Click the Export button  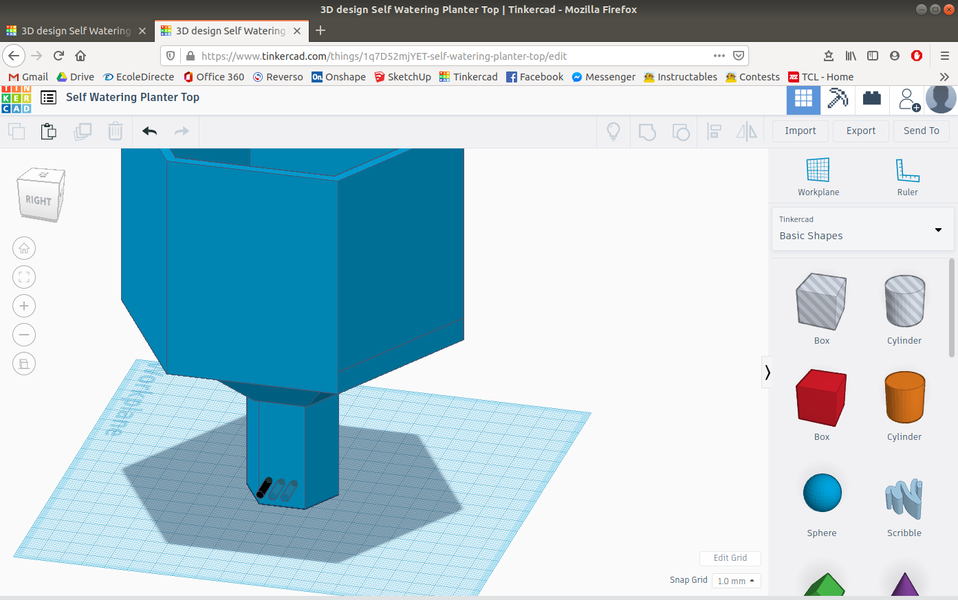pyautogui.click(x=860, y=131)
